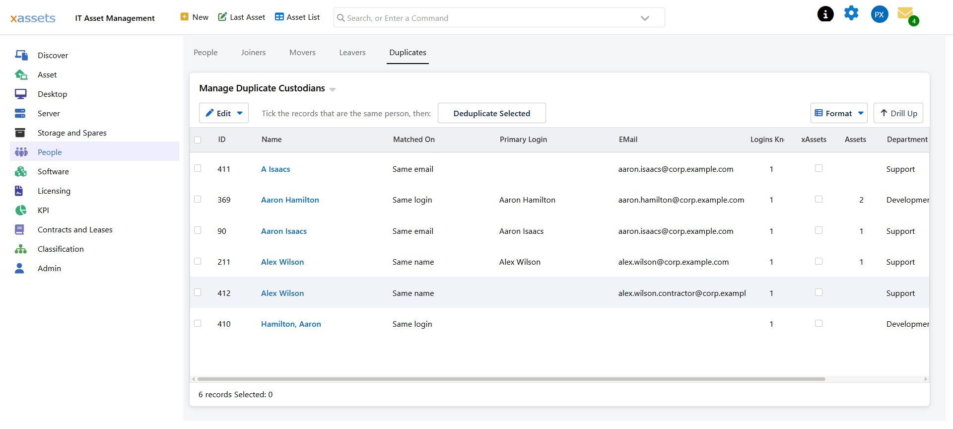Click the Storage and Spares icon
953x429 pixels.
coord(20,133)
